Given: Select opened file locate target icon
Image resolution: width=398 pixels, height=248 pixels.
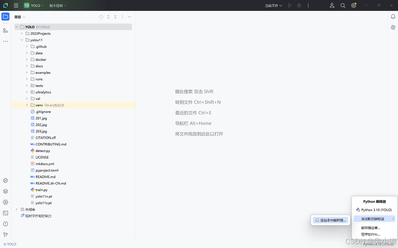Looking at the screenshot, I should (x=101, y=17).
